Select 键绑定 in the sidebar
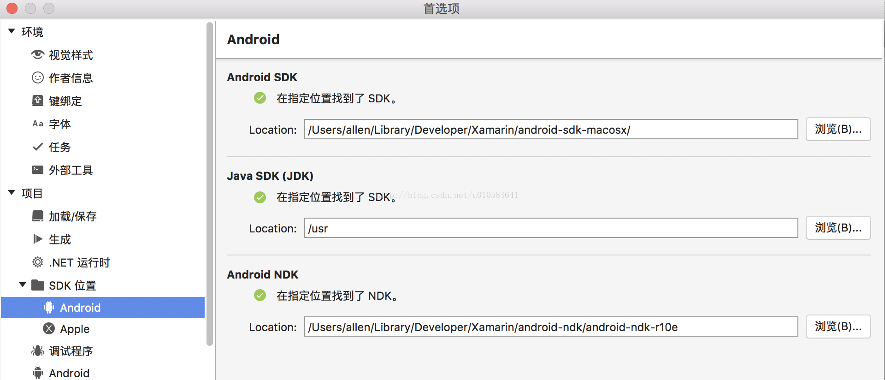Image resolution: width=885 pixels, height=380 pixels. click(x=65, y=101)
